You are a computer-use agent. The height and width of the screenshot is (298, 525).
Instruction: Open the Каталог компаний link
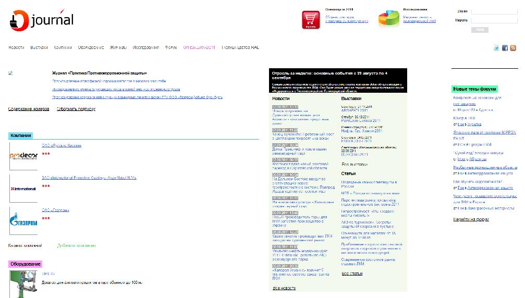pyautogui.click(x=25, y=246)
